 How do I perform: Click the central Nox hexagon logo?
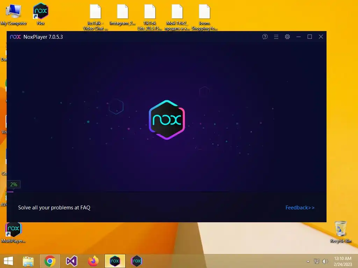click(x=167, y=120)
